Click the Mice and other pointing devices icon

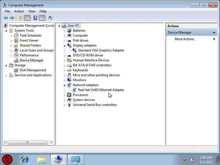pos(69,75)
